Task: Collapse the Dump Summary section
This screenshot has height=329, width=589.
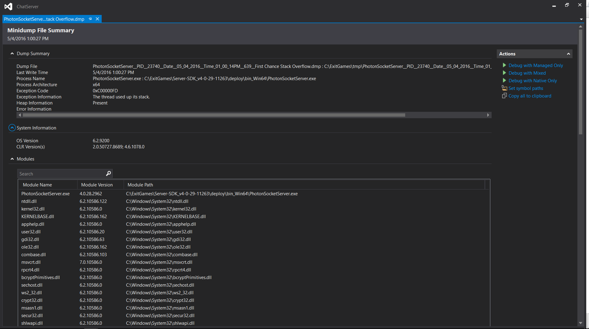Action: point(11,53)
